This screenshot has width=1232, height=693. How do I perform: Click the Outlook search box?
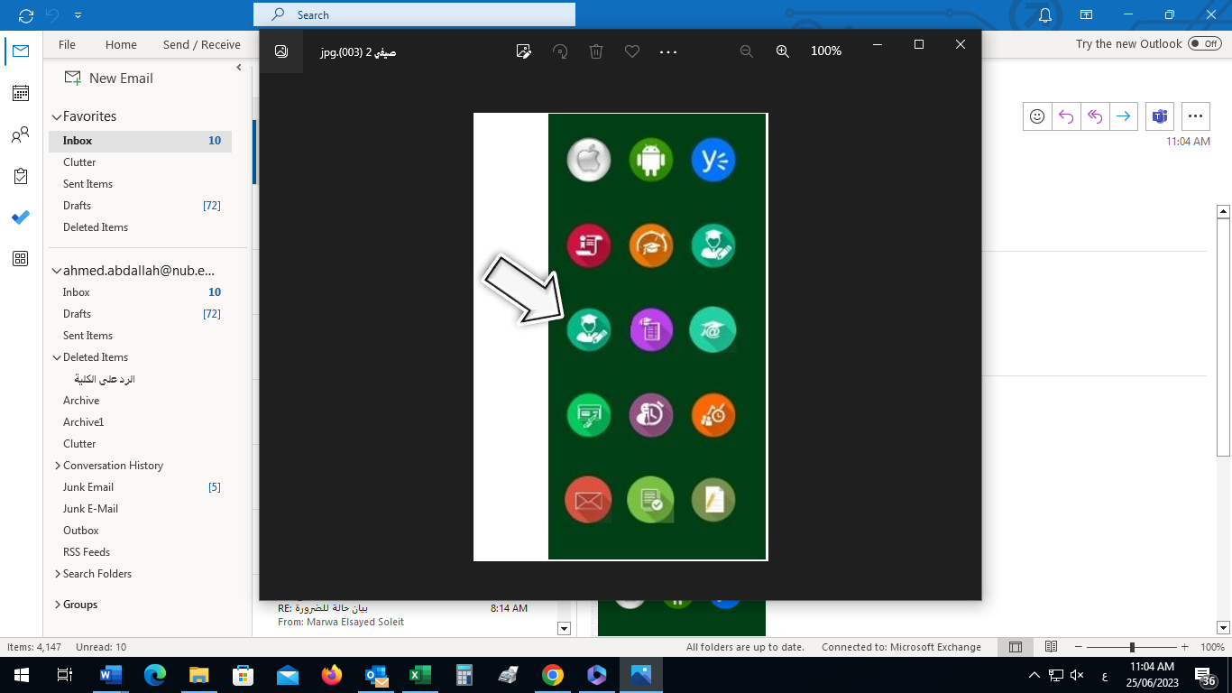(x=414, y=14)
